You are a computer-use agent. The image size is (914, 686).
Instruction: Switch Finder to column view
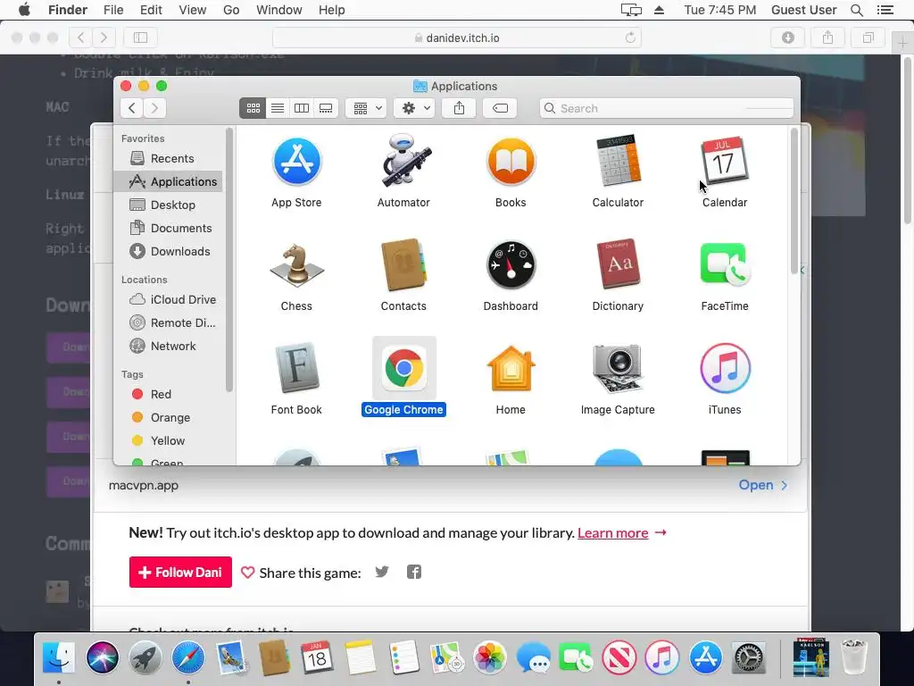coord(302,108)
